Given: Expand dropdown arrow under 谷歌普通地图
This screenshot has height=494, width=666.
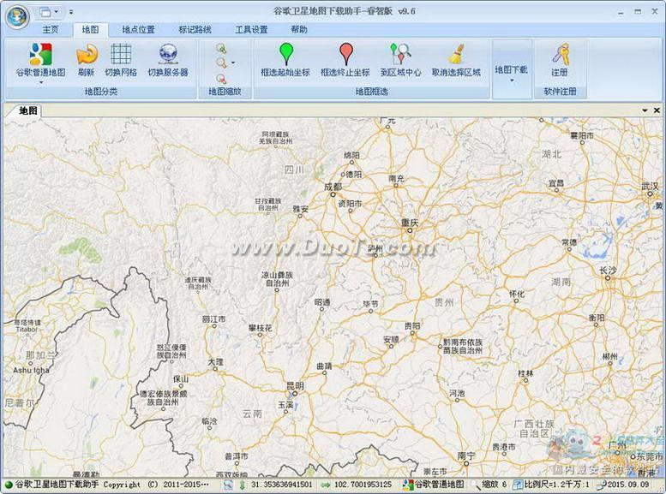Looking at the screenshot, I should [41, 82].
